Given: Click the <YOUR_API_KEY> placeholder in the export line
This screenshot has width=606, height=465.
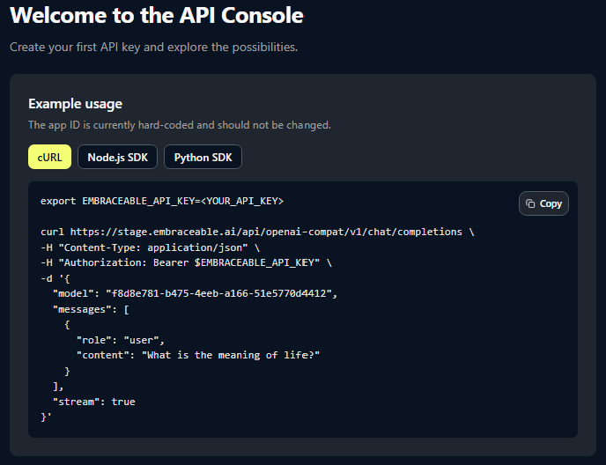Looking at the screenshot, I should [241, 201].
